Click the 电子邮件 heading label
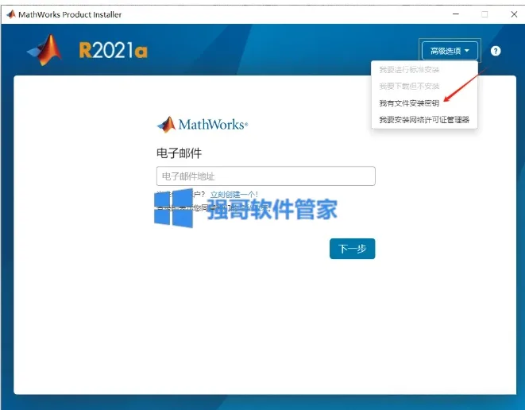This screenshot has height=410, width=525. (x=180, y=153)
